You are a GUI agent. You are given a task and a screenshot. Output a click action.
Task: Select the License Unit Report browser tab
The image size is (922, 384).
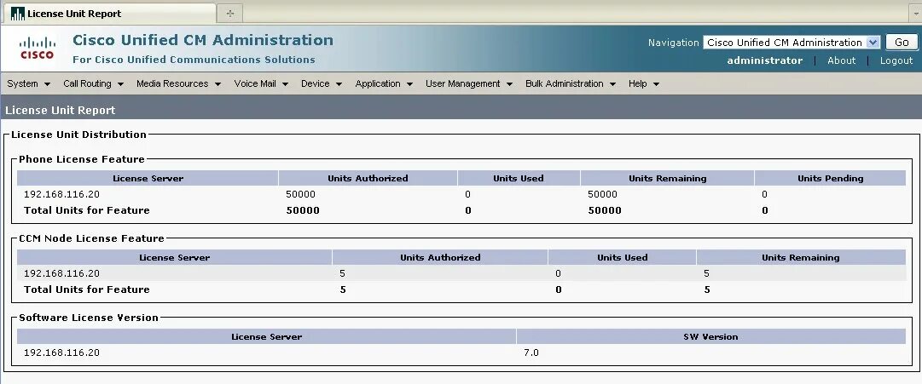pyautogui.click(x=109, y=13)
